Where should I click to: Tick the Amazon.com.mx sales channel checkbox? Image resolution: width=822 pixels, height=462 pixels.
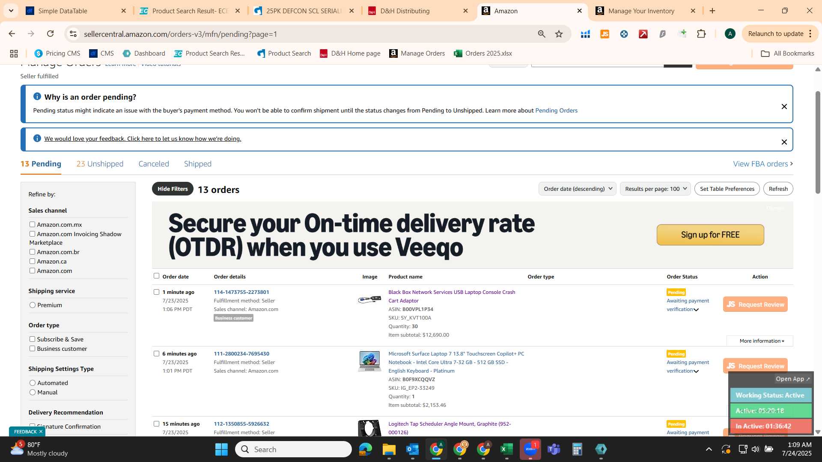coord(32,225)
